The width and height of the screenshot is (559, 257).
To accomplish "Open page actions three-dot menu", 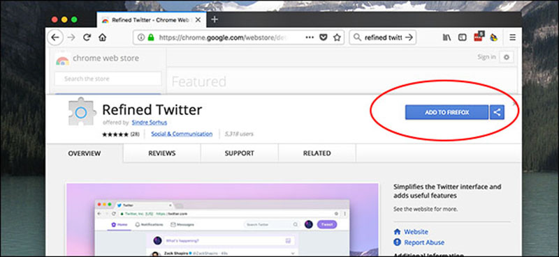I will tap(310, 38).
